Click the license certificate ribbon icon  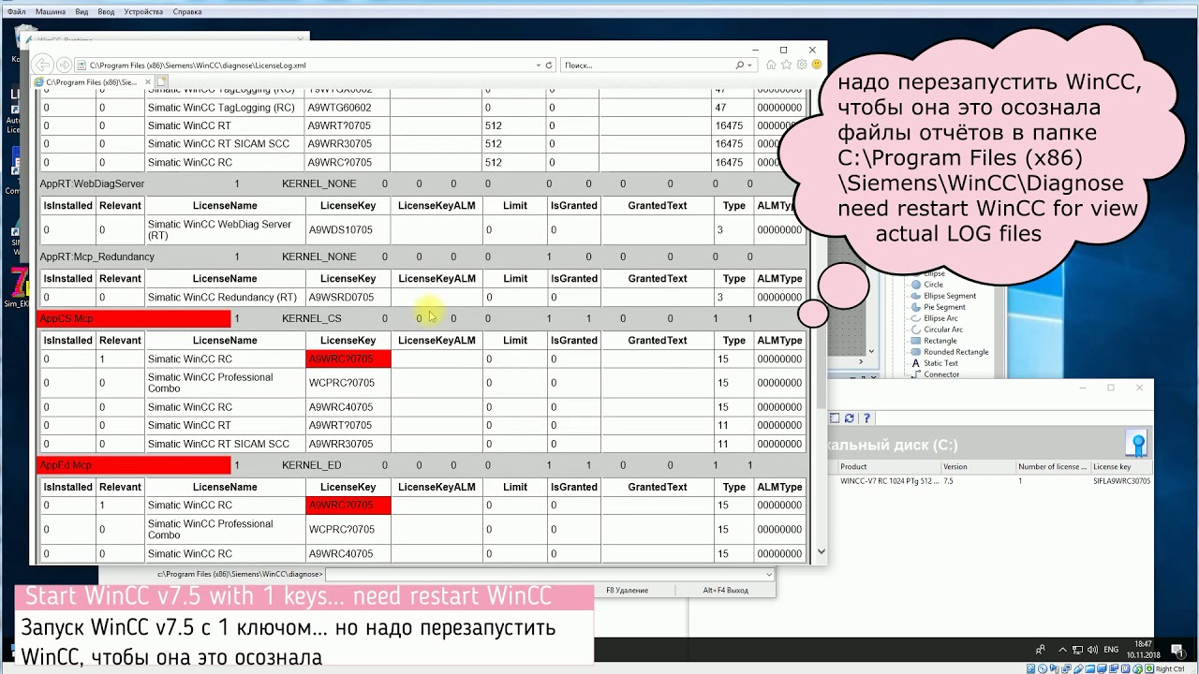click(x=1138, y=444)
